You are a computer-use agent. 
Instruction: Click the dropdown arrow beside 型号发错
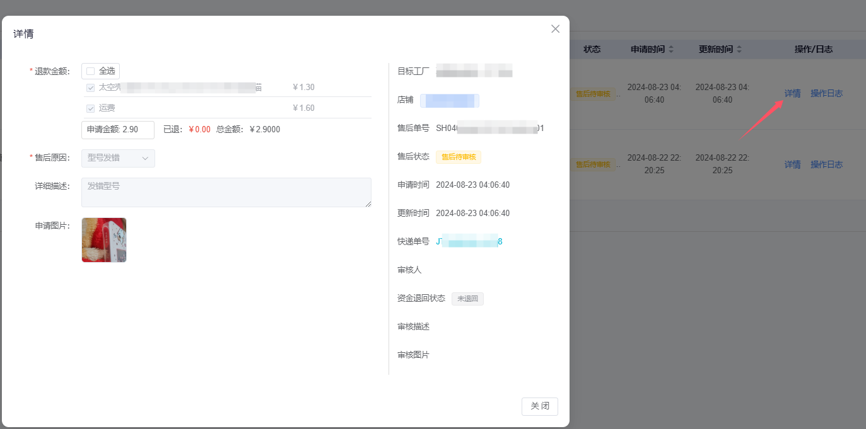click(x=146, y=158)
